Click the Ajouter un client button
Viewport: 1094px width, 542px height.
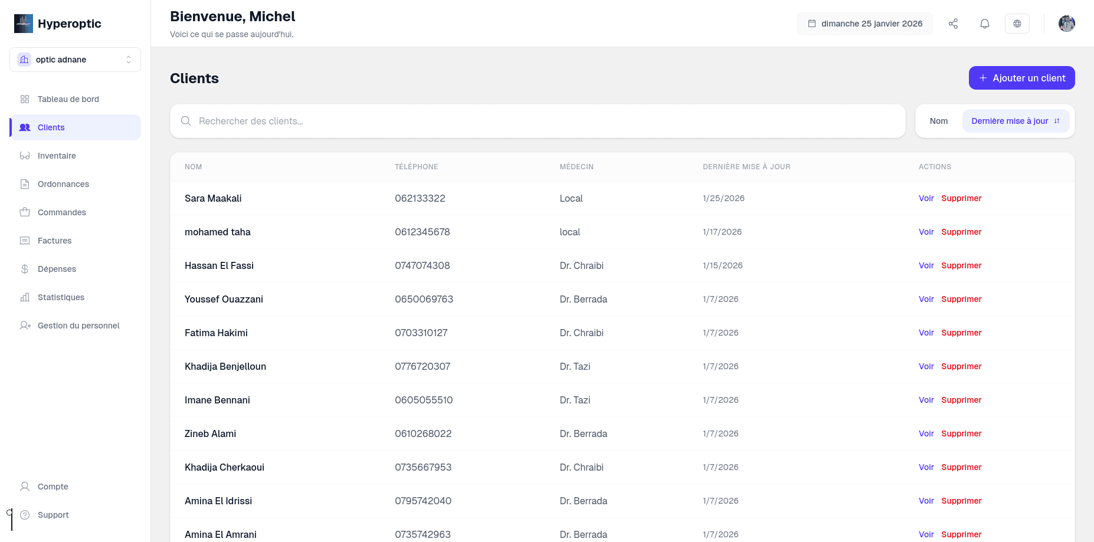(x=1021, y=78)
